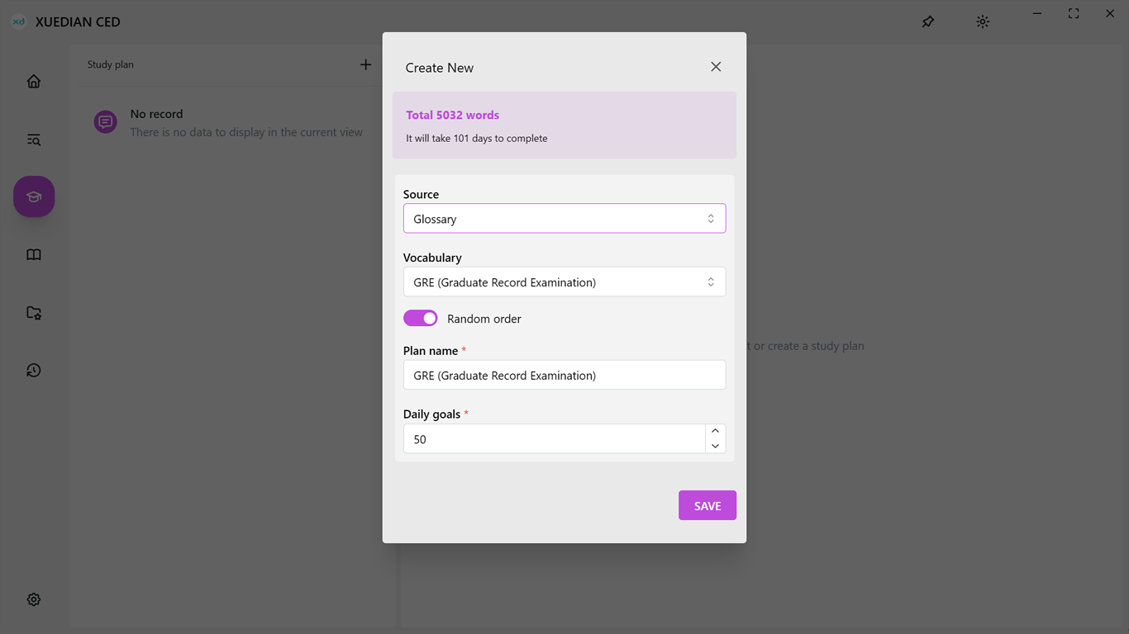
Task: Decrease Daily goals with down arrow
Action: (716, 446)
